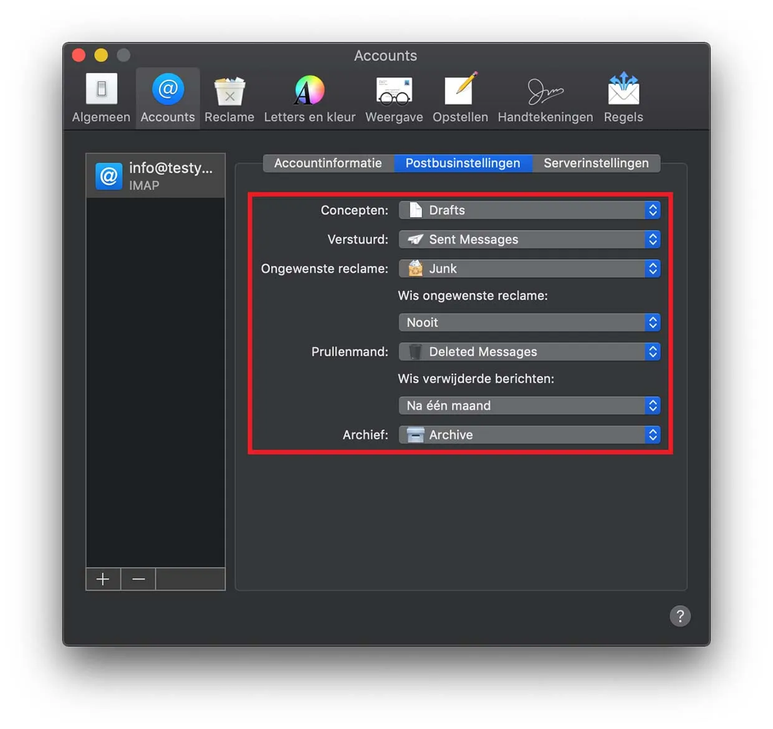Click the help question mark button

[x=679, y=616]
